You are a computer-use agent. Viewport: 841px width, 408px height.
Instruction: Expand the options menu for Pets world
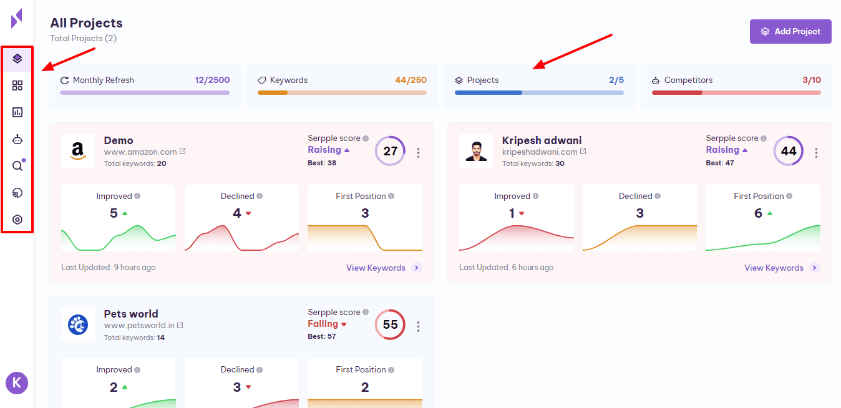pos(418,326)
